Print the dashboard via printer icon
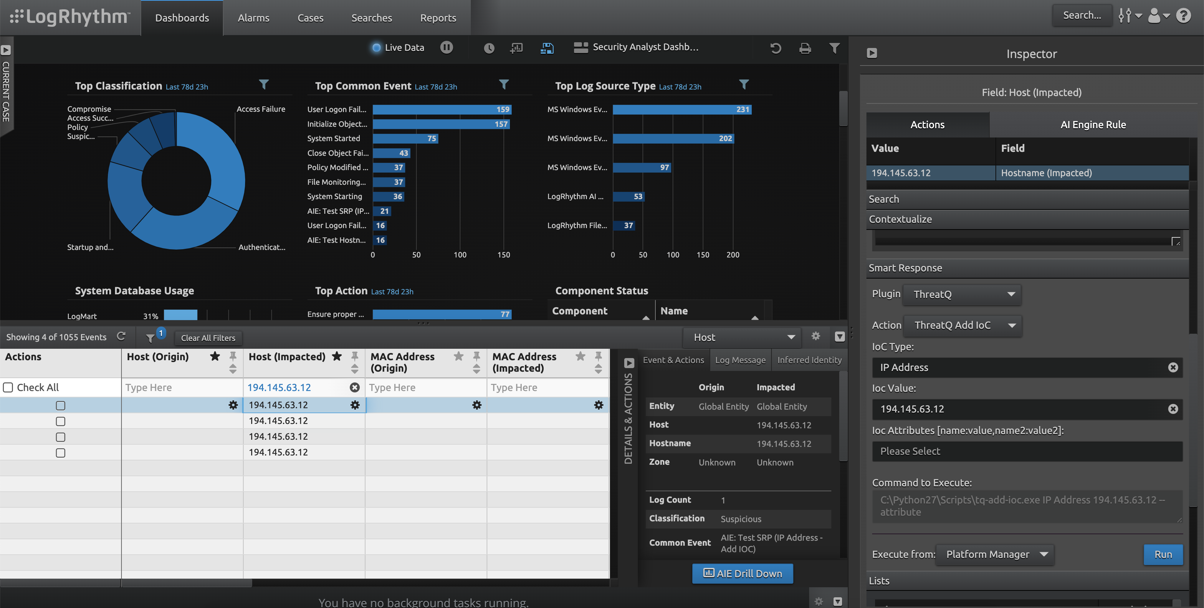Screen dimensions: 1204x608 pyautogui.click(x=805, y=48)
